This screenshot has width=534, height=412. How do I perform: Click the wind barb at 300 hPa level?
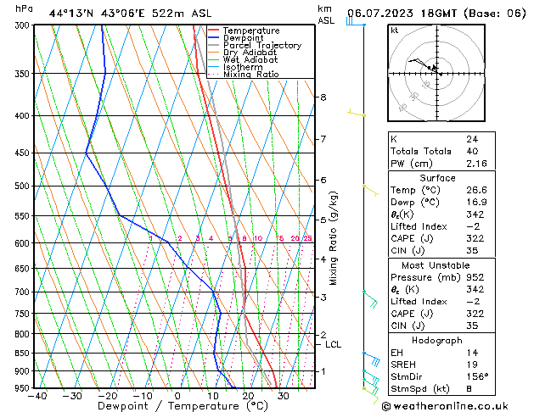[x=356, y=22]
